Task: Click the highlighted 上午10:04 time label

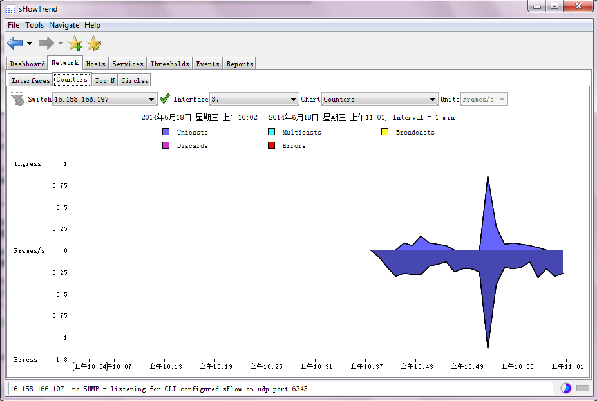Action: 90,366
